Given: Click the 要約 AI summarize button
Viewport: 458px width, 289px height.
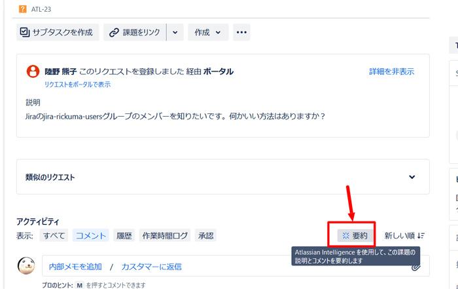Looking at the screenshot, I should 355,235.
